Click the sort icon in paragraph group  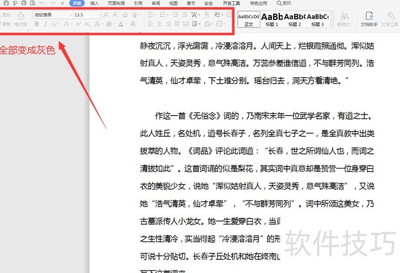point(207,15)
